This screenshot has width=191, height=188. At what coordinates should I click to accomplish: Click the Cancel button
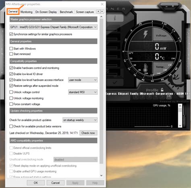tap(56, 183)
